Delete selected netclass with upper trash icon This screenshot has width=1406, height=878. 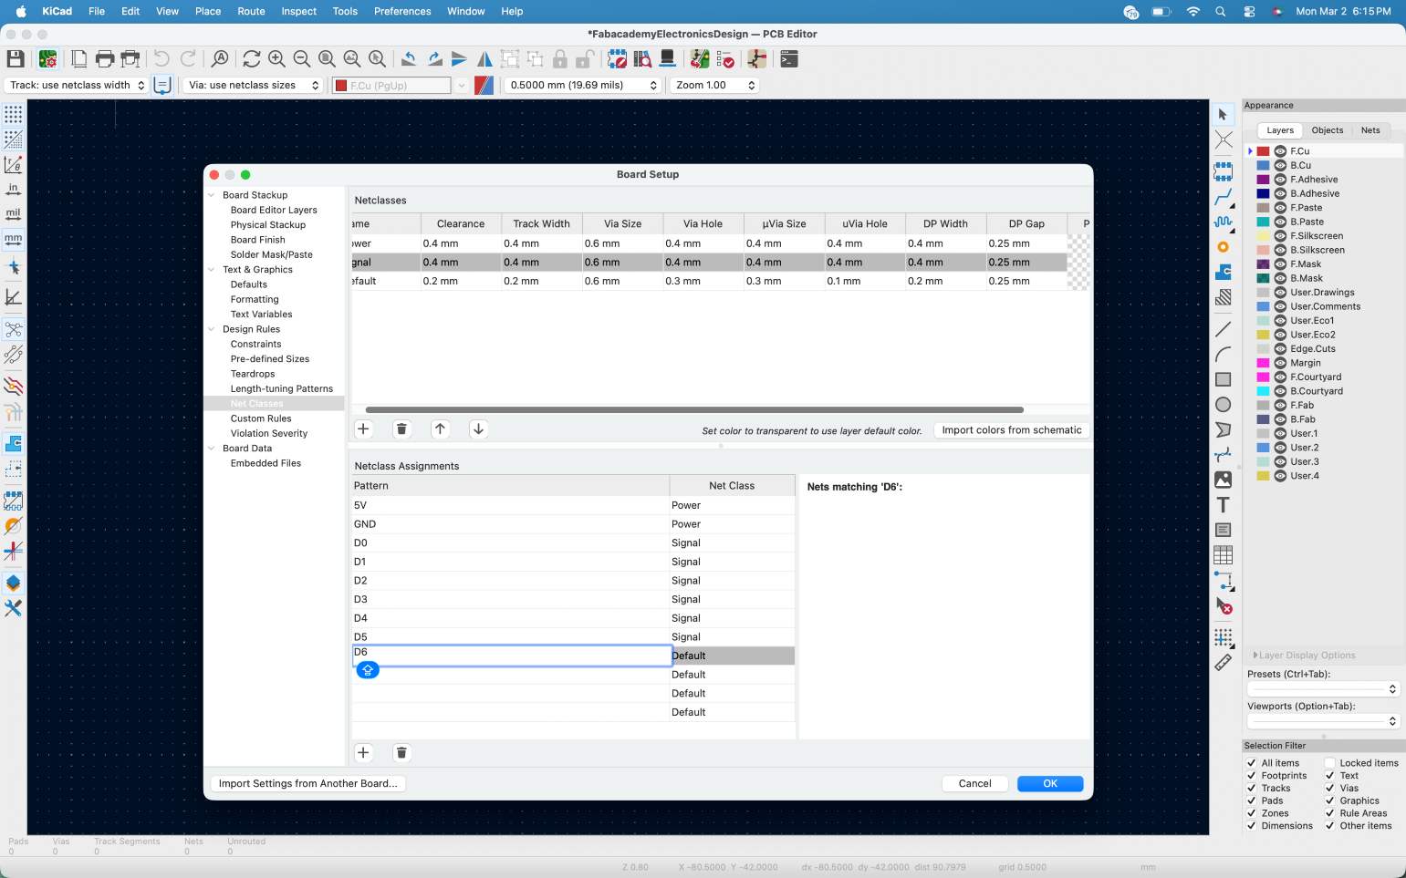[x=401, y=429]
